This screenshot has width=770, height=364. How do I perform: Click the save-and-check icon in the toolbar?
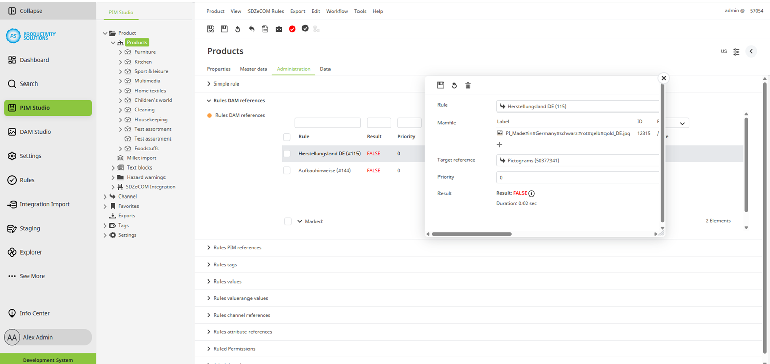[210, 29]
